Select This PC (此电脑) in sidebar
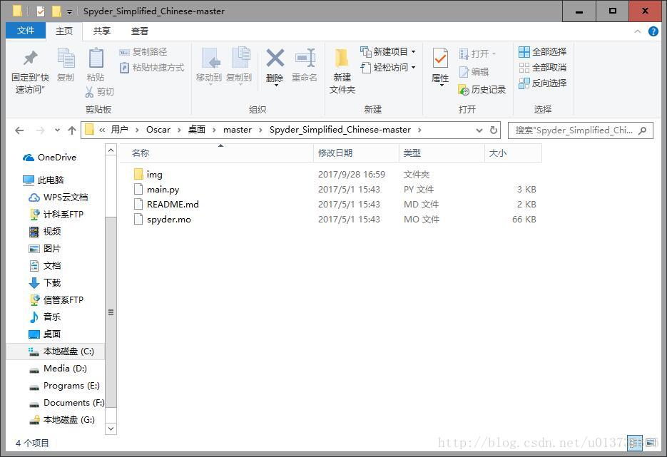667x457 pixels. 43,180
